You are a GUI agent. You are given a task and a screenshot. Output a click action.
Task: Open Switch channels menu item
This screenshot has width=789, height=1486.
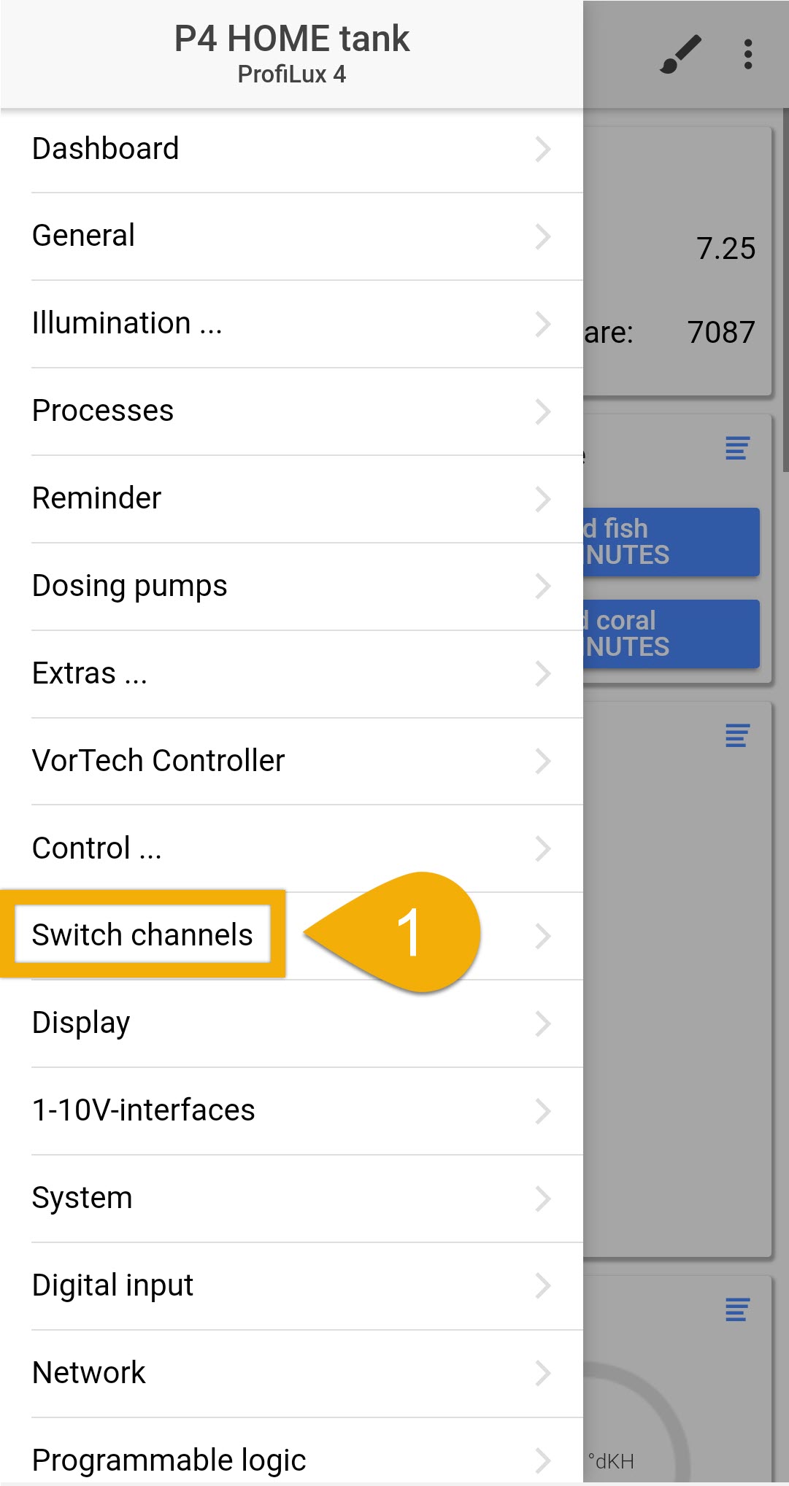(292, 936)
